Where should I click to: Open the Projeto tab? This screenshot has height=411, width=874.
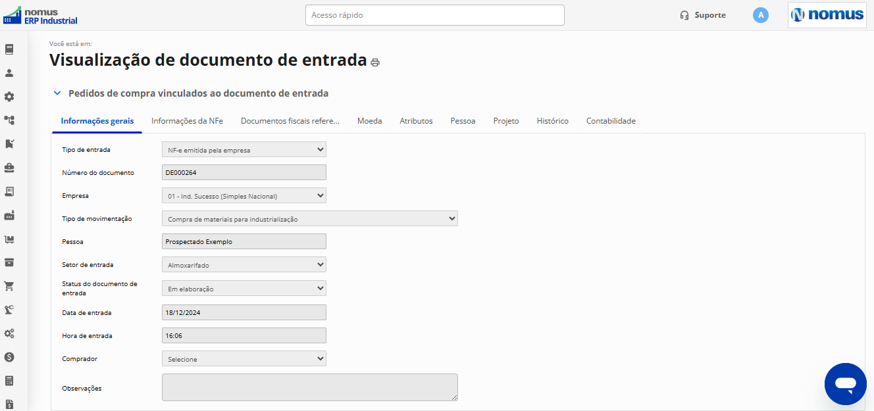click(x=506, y=121)
